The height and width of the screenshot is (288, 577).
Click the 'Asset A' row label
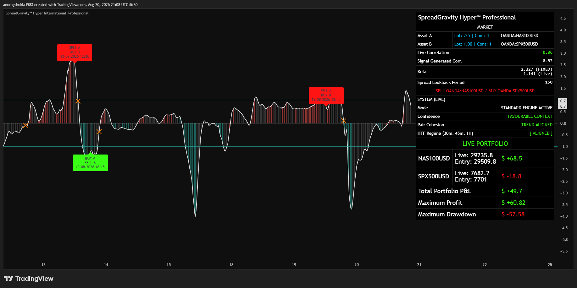click(x=424, y=36)
